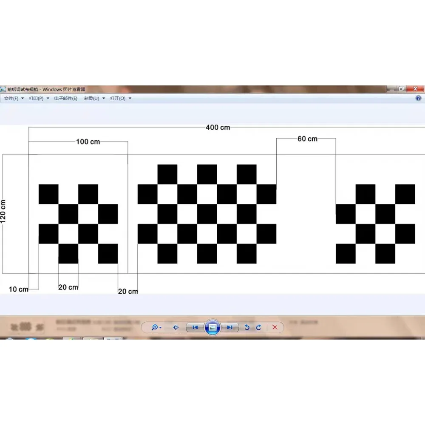Image resolution: width=425 pixels, height=425 pixels.
Task: Go to the previous photo
Action: pos(195,327)
